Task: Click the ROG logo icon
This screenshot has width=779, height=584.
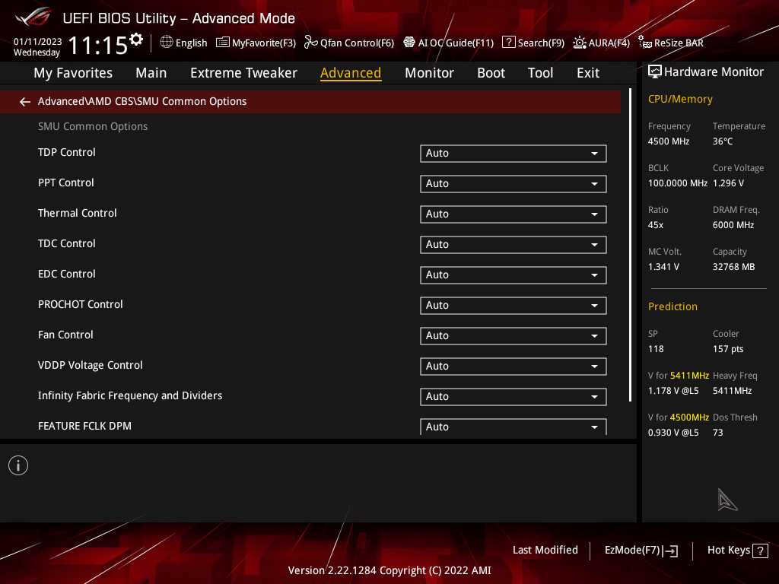Action: tap(33, 17)
